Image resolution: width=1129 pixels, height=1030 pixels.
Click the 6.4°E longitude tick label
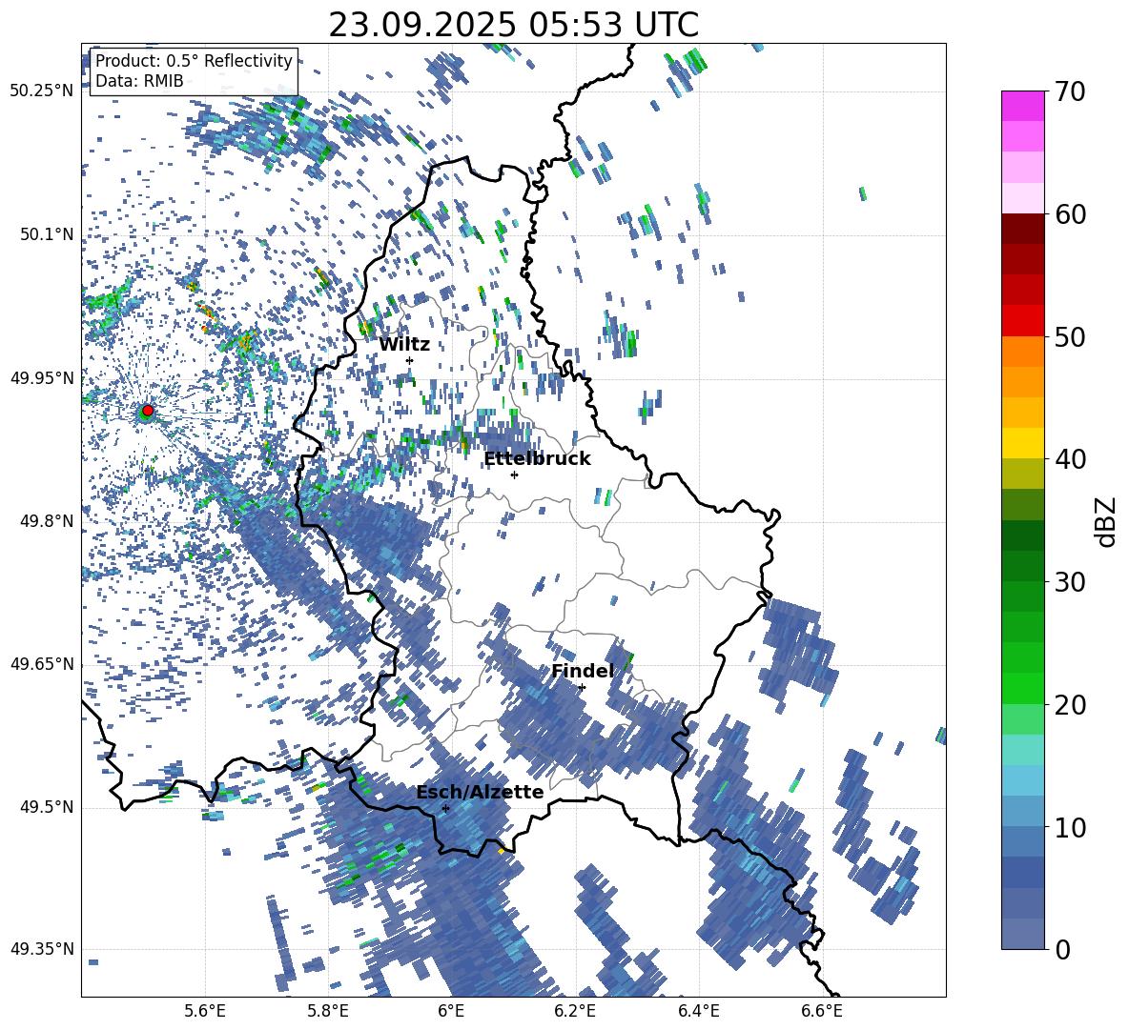698,1011
